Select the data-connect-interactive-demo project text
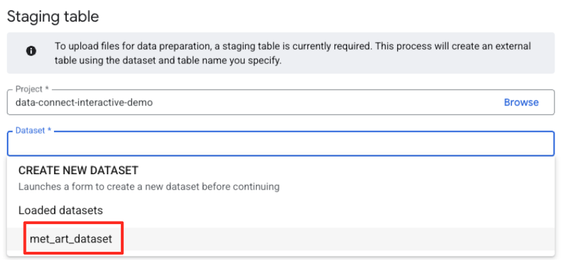Viewport: 566px width, 264px height. (84, 103)
